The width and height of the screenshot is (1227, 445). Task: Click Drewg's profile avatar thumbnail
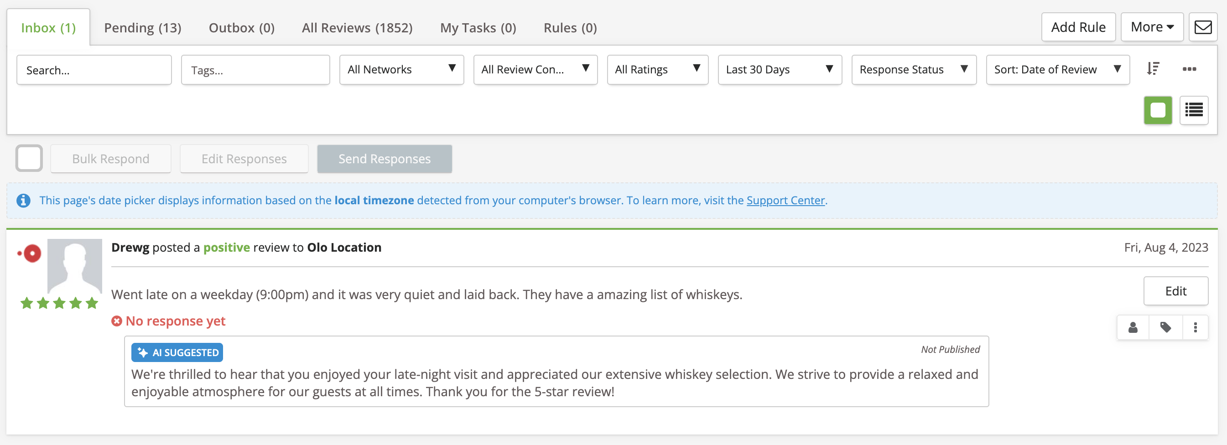point(75,266)
